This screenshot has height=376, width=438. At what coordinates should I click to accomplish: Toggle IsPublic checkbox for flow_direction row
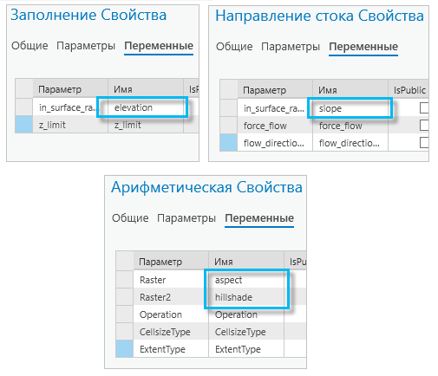click(424, 143)
